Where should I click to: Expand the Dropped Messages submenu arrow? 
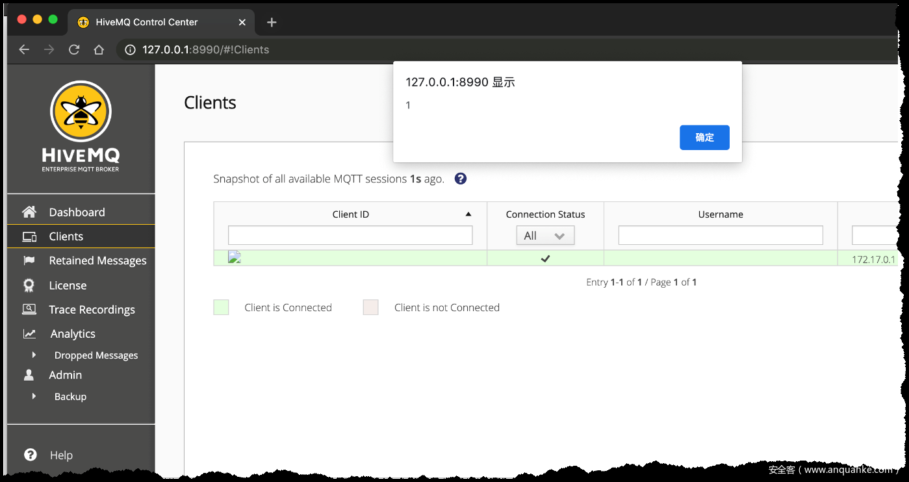(34, 355)
